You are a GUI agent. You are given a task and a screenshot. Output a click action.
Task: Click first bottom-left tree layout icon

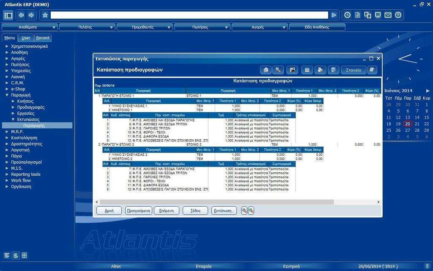point(7,255)
